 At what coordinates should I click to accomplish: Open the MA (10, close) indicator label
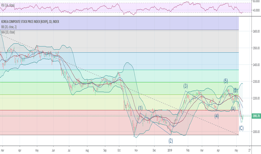pos(8,32)
